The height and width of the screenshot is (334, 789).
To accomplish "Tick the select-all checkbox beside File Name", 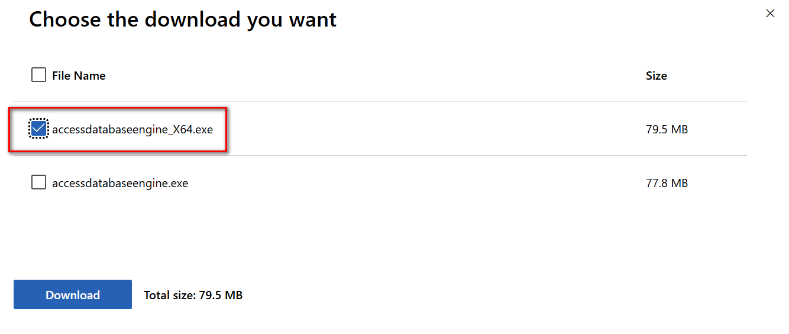I will click(38, 75).
